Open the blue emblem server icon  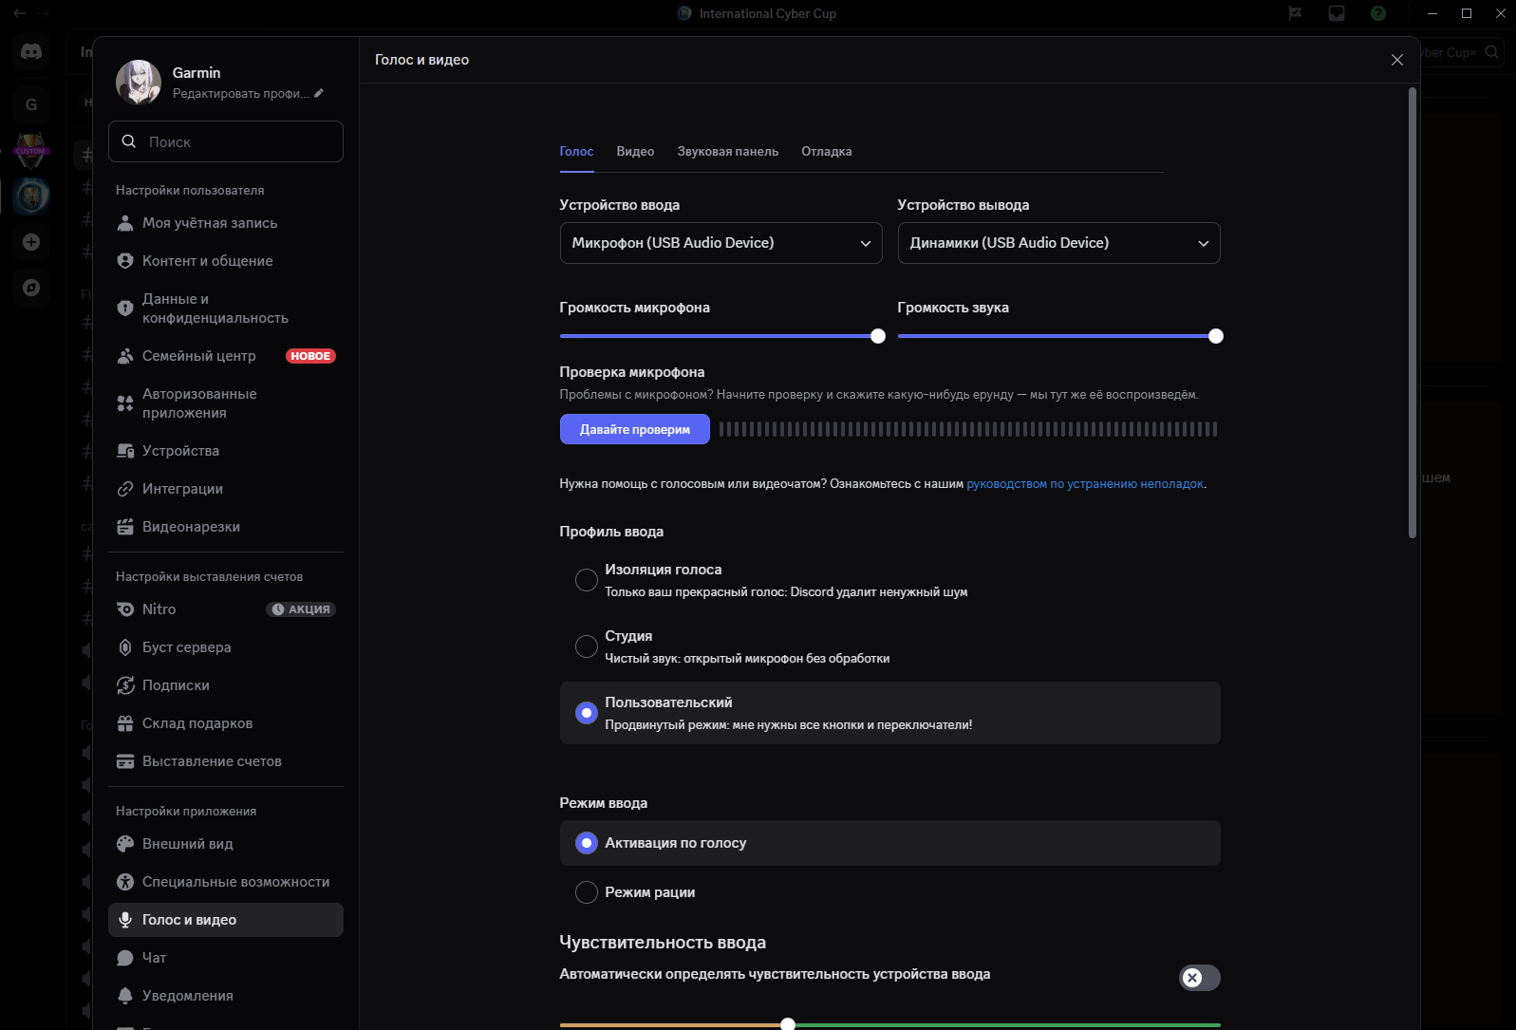31,196
